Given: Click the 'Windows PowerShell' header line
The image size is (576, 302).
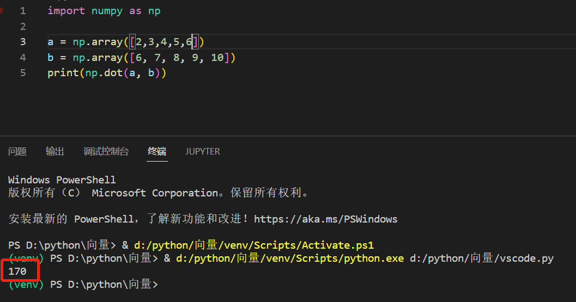Looking at the screenshot, I should pos(62,180).
